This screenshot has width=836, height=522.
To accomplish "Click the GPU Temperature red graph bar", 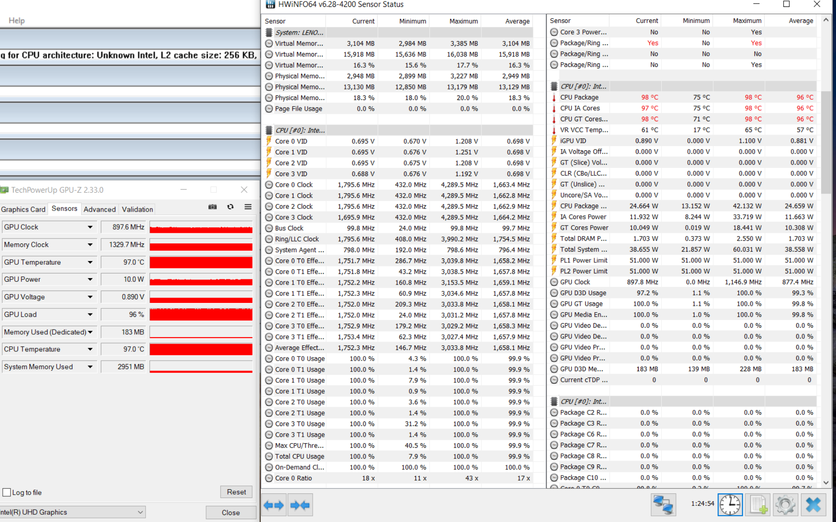I will tap(201, 262).
